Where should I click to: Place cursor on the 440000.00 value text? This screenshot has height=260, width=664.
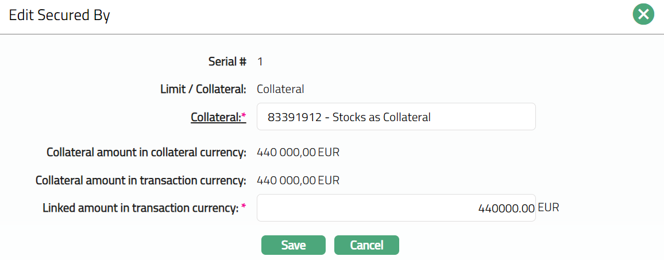[506, 209]
